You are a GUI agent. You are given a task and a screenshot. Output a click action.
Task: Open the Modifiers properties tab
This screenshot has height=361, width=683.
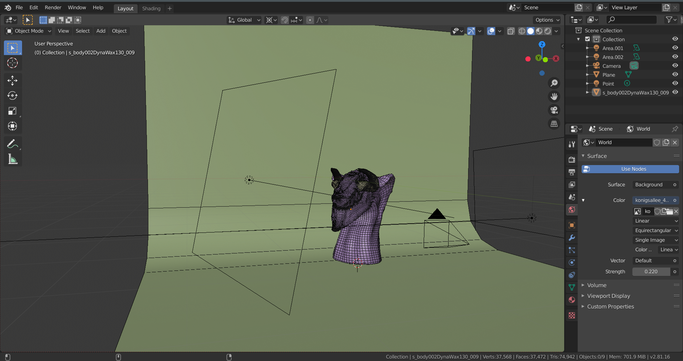coord(572,238)
